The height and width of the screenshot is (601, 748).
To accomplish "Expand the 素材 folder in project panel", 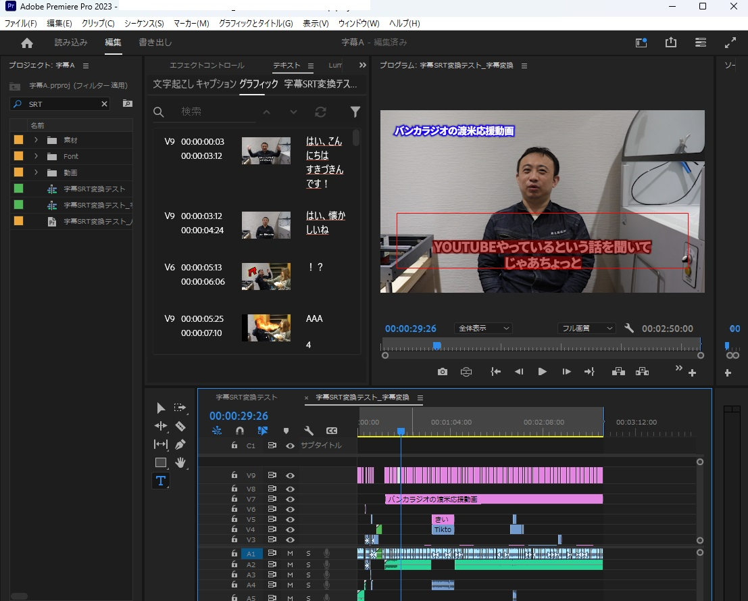I will [36, 140].
